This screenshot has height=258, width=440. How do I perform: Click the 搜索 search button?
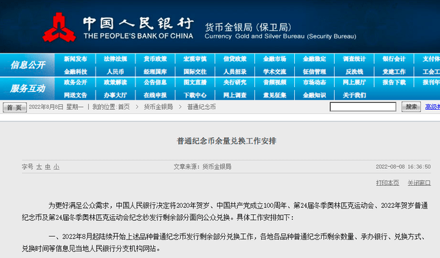point(411,107)
